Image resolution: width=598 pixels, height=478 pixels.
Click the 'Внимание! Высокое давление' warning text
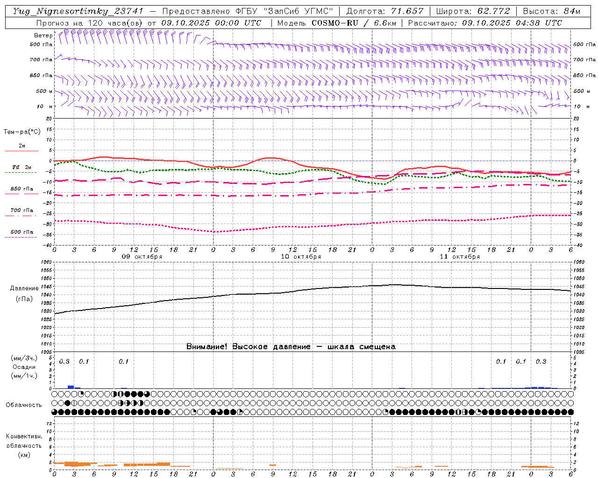249,346
